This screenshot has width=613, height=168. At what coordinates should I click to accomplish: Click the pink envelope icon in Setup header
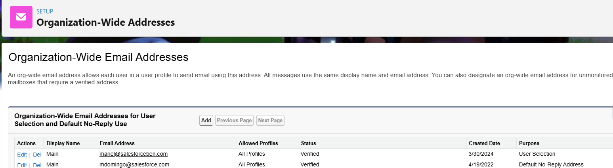21,17
